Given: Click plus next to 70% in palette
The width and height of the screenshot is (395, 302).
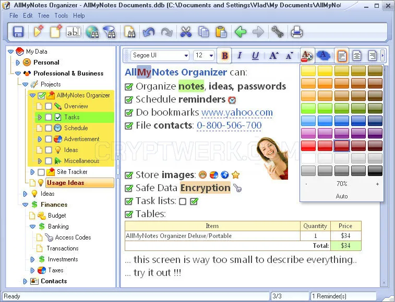Looking at the screenshot, I should (377, 184).
